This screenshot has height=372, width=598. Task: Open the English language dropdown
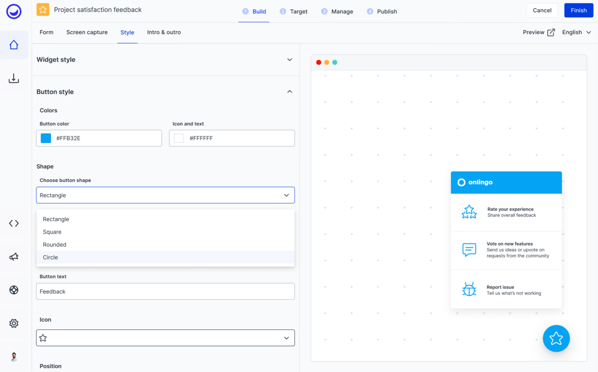point(577,32)
